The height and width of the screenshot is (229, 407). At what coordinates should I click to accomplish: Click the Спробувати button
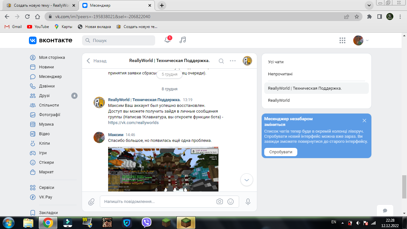[281, 152]
